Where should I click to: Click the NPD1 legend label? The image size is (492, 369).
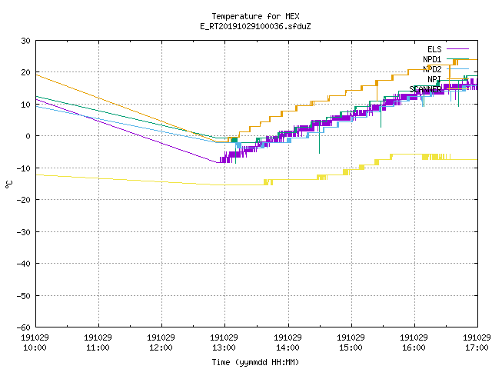click(432, 59)
